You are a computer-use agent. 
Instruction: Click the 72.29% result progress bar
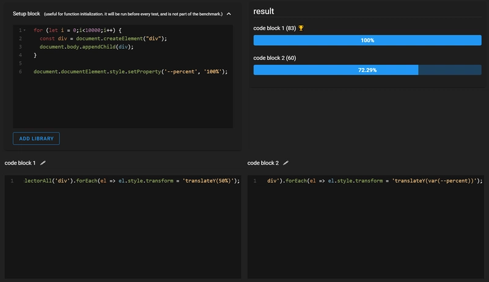[367, 70]
